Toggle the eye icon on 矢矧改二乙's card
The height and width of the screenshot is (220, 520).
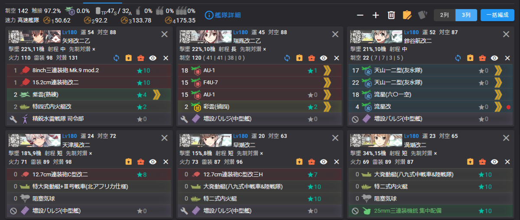coord(153,58)
